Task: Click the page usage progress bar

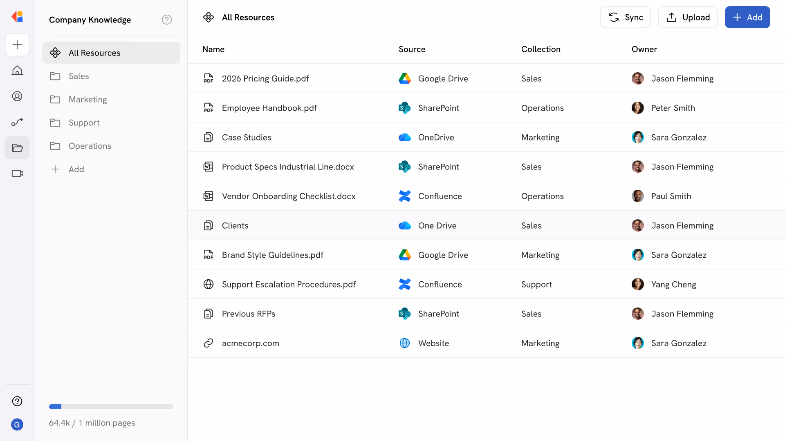Action: (111, 407)
